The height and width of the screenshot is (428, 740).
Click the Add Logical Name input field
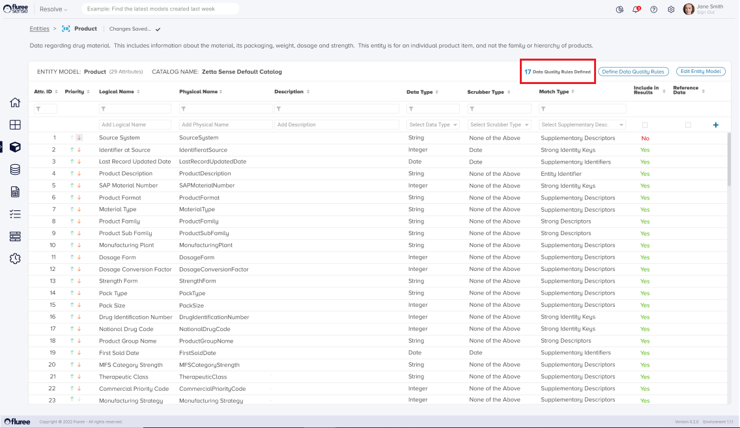(135, 124)
